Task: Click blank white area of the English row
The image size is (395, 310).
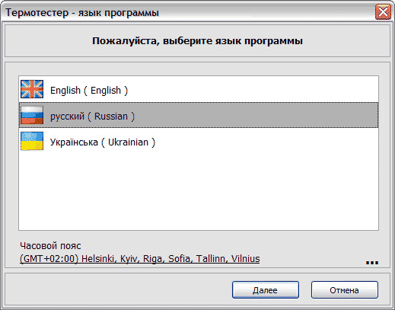Action: [x=253, y=89]
